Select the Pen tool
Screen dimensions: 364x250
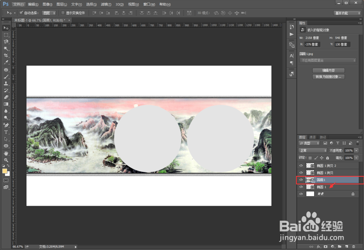pos(6,125)
